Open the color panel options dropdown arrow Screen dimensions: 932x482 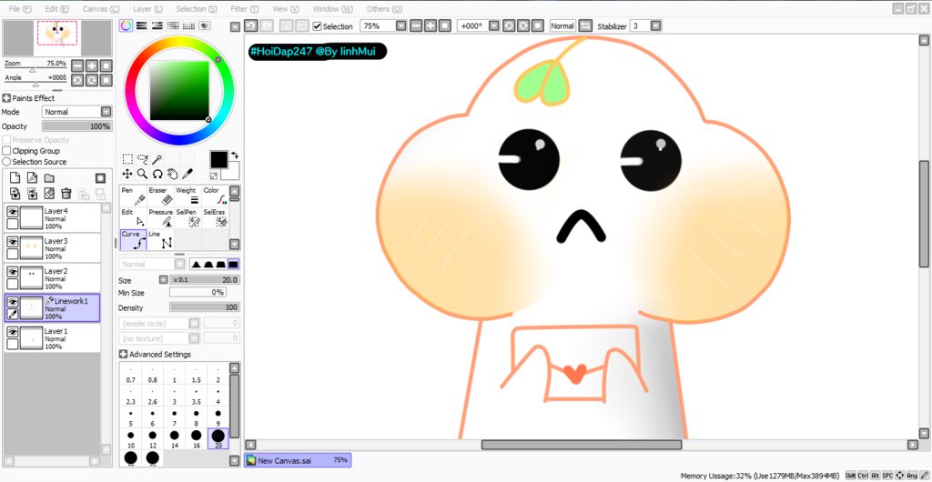[x=235, y=26]
